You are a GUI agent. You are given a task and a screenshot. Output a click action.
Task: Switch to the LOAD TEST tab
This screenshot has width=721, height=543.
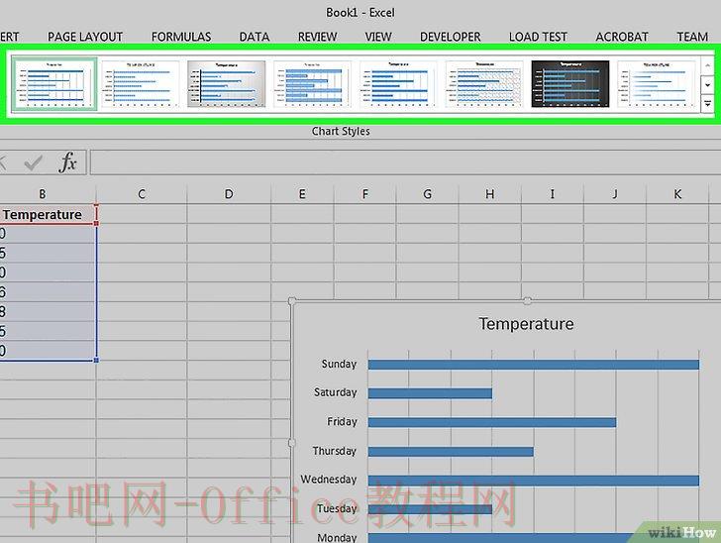tap(538, 37)
